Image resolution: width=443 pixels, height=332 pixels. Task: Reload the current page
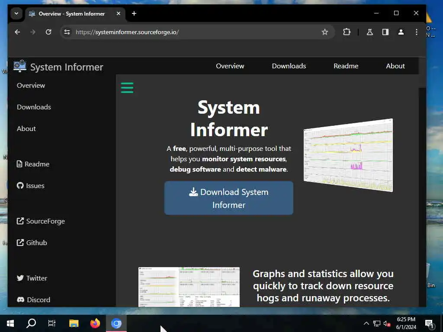(48, 32)
